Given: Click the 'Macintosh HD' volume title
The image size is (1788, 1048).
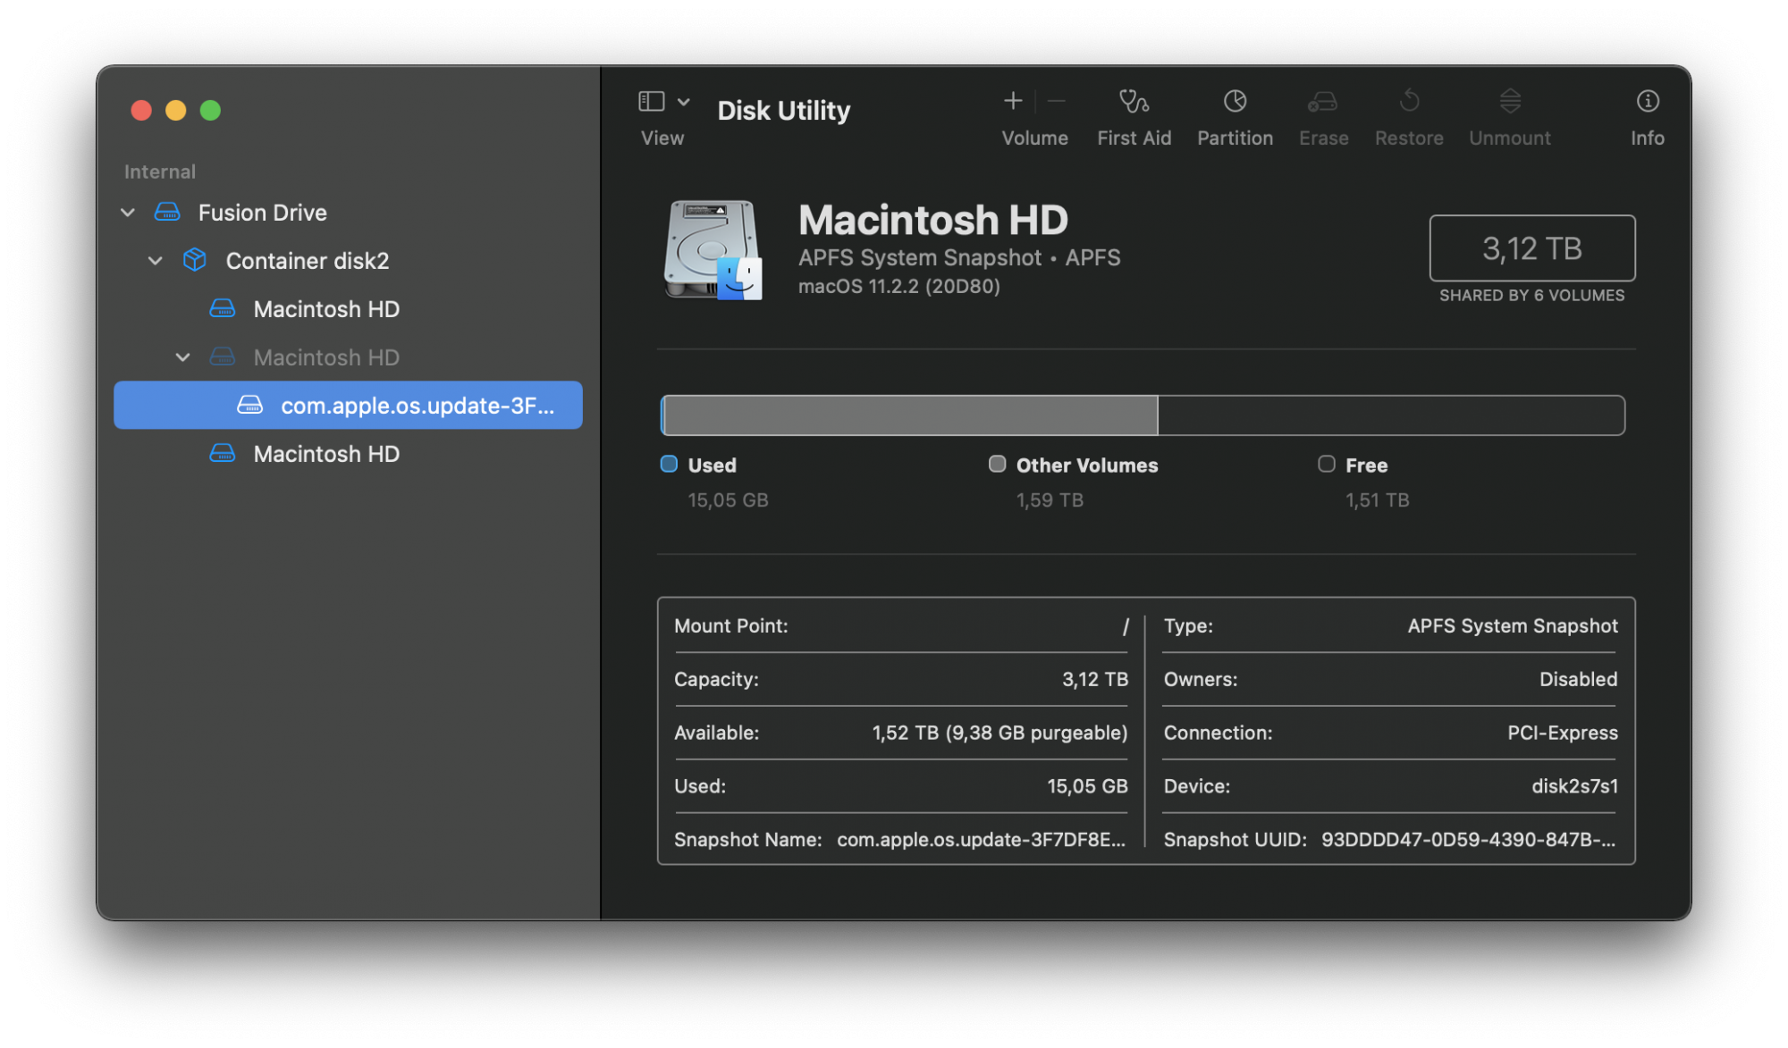Looking at the screenshot, I should pos(933,220).
